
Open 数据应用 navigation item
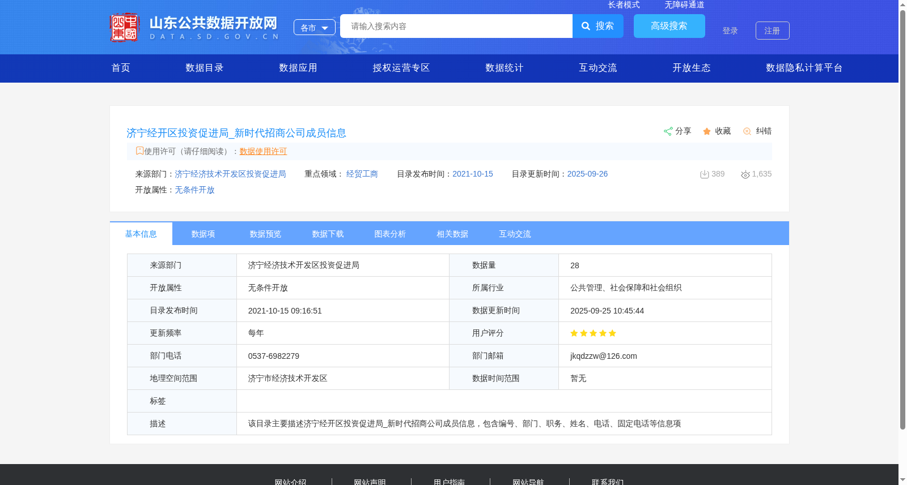point(298,68)
